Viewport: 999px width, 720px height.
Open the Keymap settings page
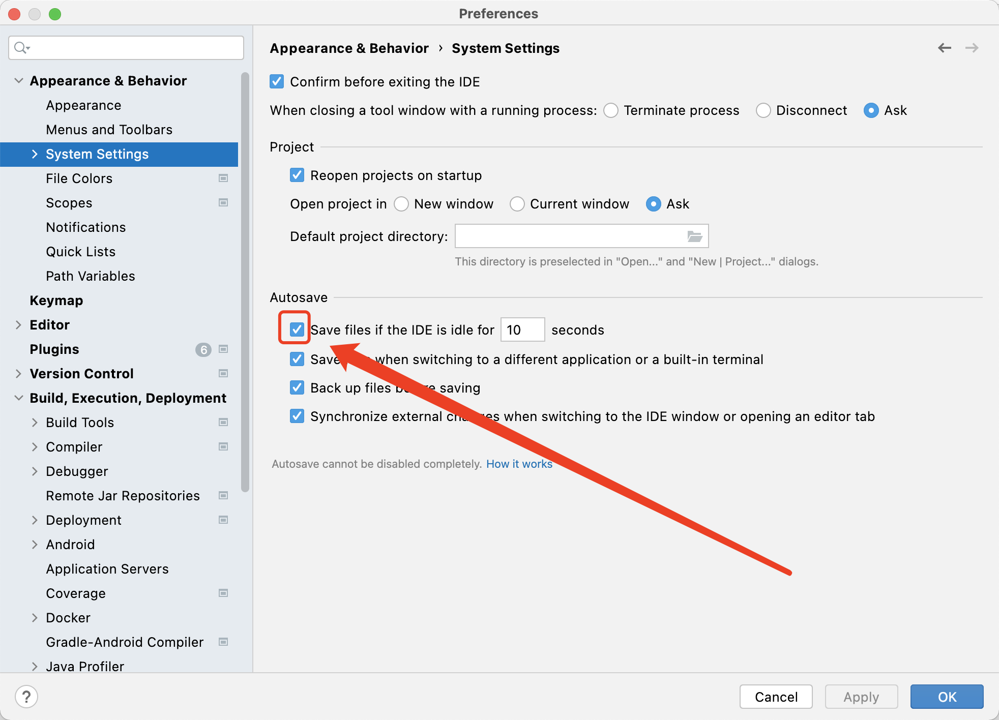56,301
